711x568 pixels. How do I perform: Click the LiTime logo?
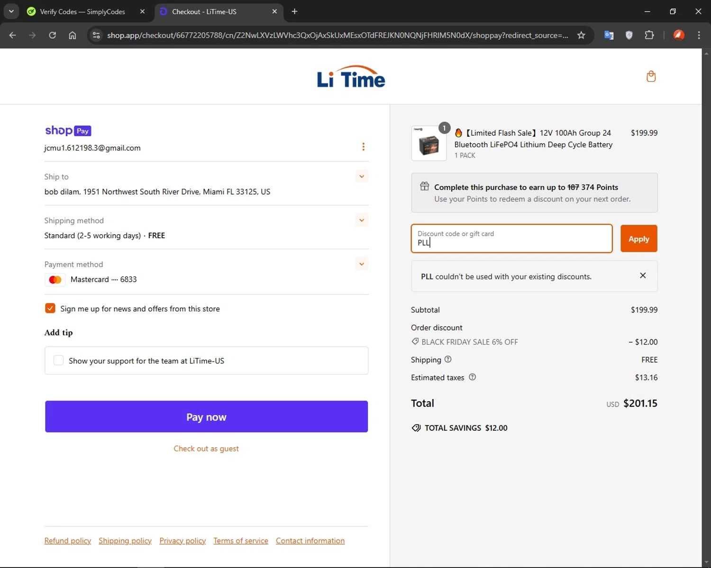pos(351,77)
